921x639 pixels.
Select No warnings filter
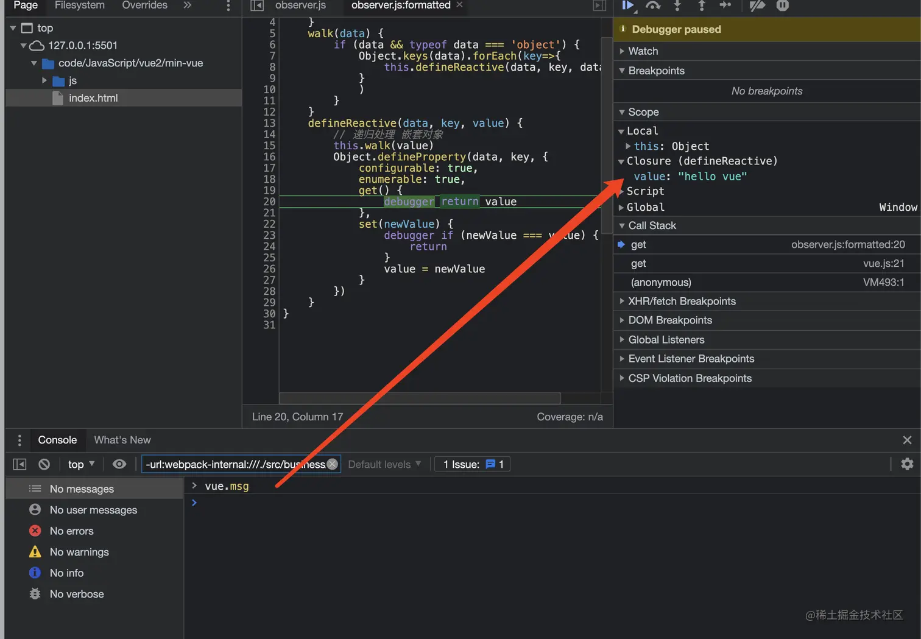[94, 552]
